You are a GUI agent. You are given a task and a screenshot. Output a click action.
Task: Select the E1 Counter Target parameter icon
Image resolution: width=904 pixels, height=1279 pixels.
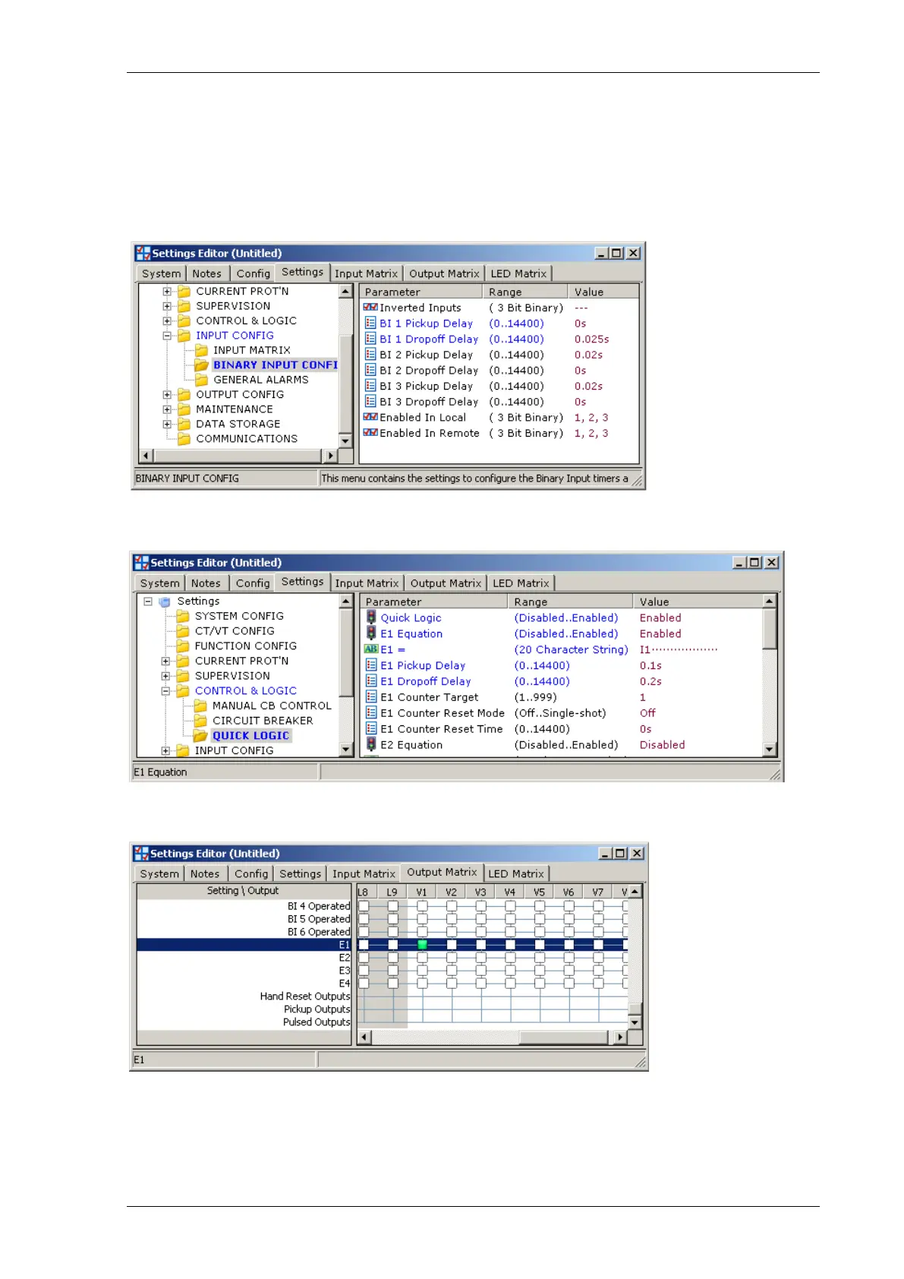371,697
